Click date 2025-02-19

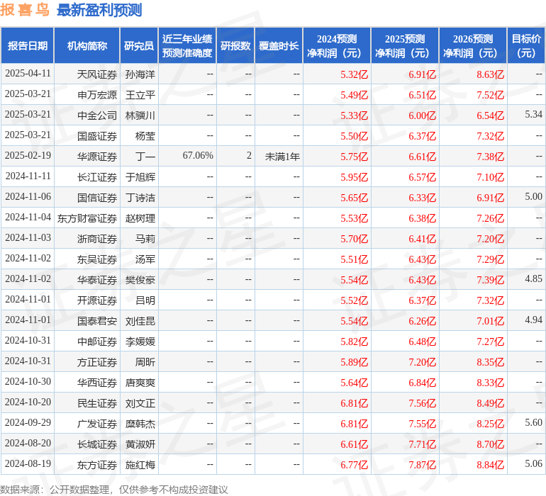[x=28, y=156]
